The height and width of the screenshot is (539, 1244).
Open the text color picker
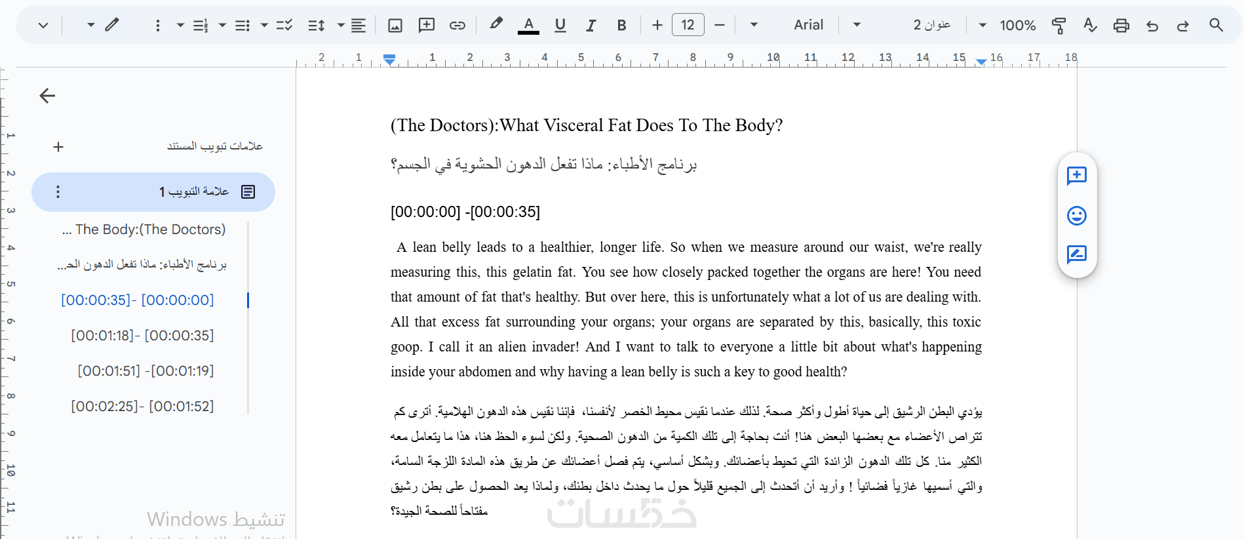point(528,26)
